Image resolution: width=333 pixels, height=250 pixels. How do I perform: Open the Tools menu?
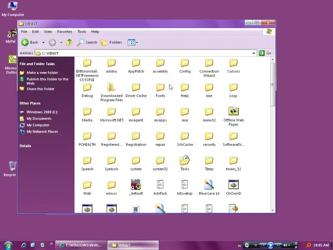coord(82,32)
